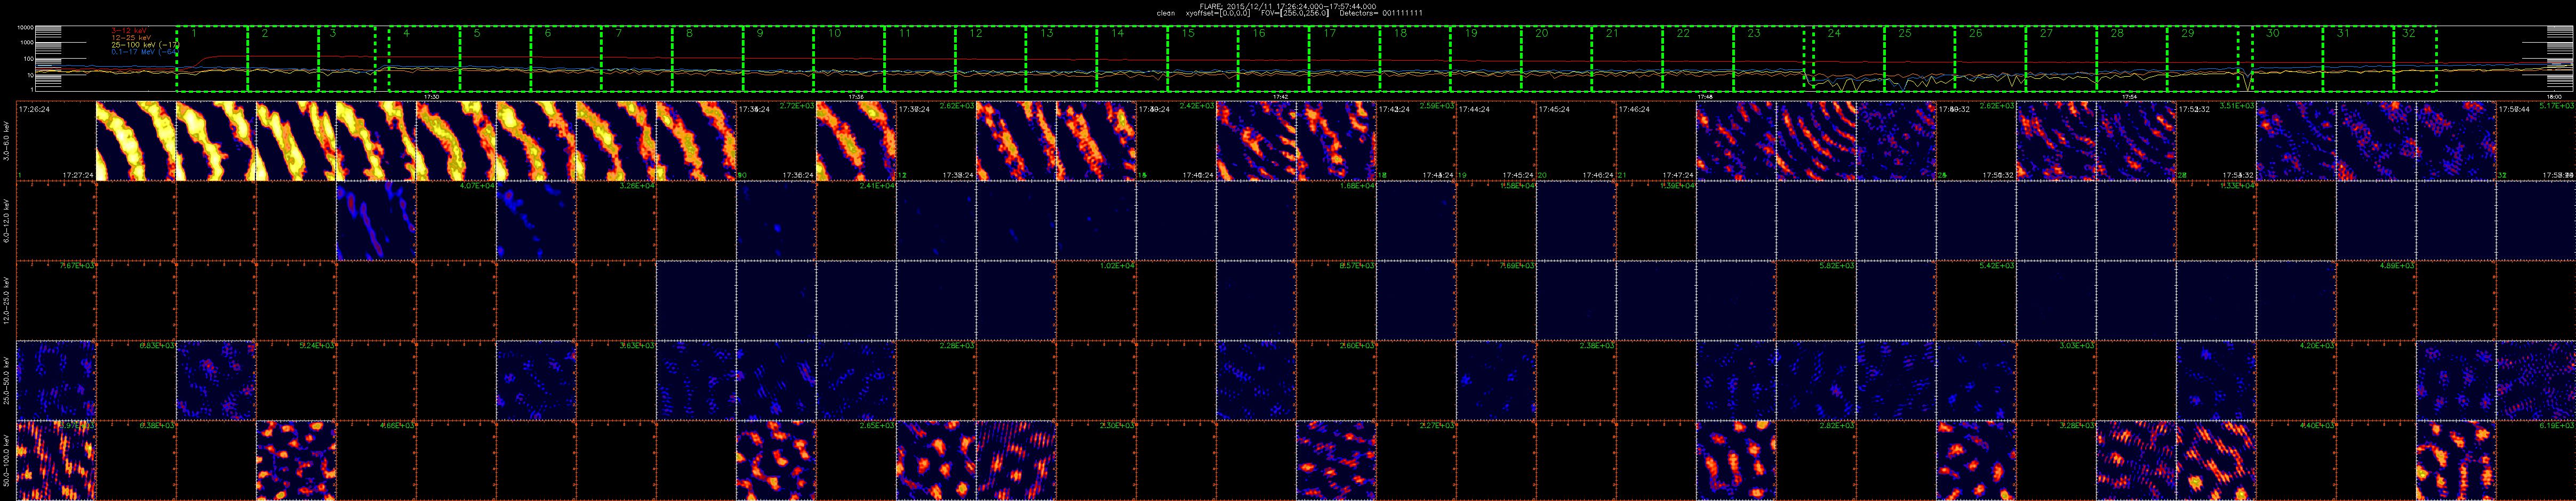The image size is (2576, 501).
Task: Click interval number 7 marker
Action: click(x=619, y=33)
